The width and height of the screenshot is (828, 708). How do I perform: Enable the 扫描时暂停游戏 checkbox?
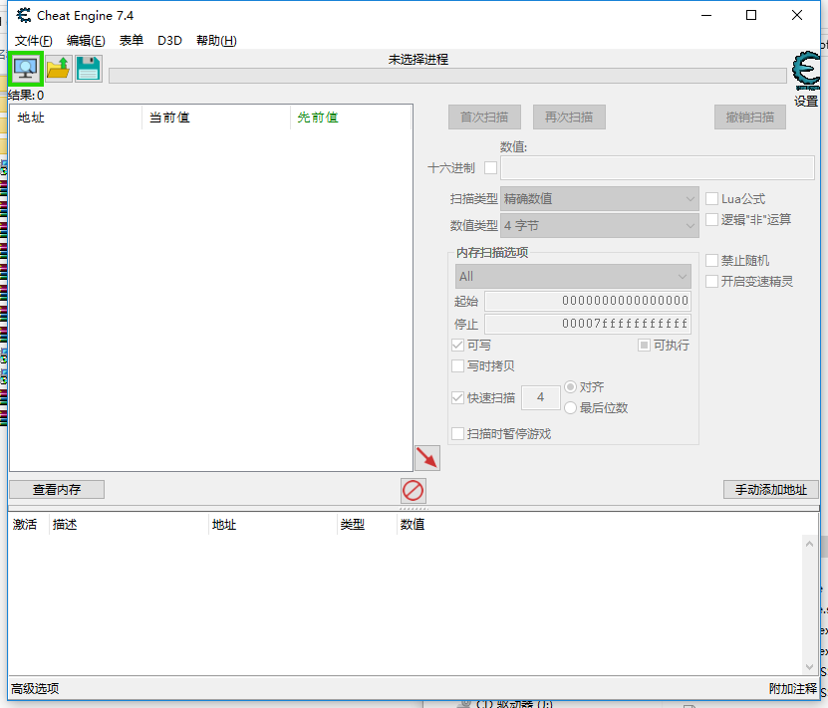[457, 434]
